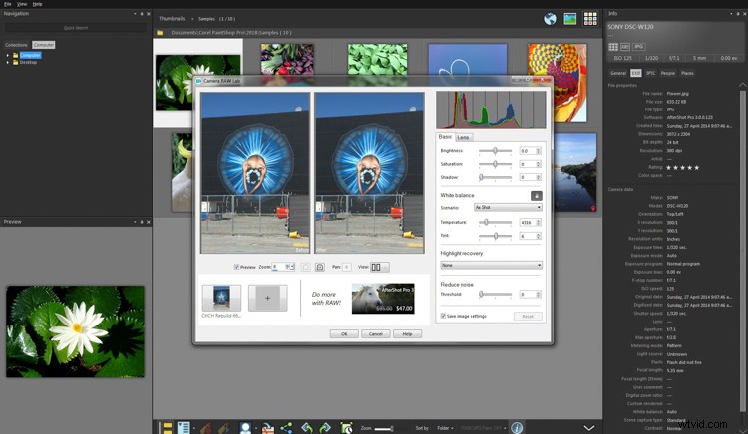Click the Brightness slider
Image resolution: width=748 pixels, height=434 pixels.
[x=495, y=151]
